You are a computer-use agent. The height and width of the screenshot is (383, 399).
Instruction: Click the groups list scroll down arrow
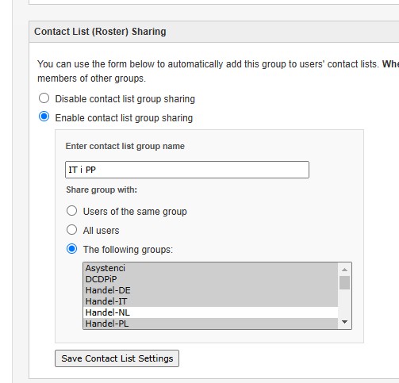(344, 322)
